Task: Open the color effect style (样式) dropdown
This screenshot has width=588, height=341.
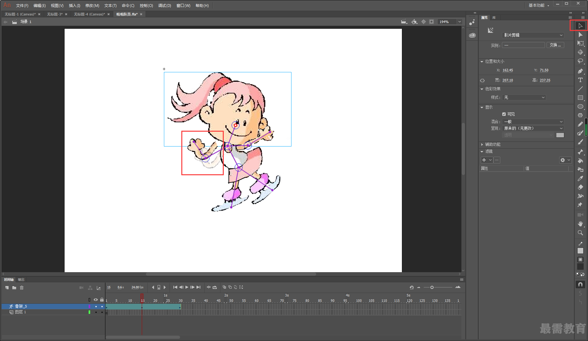Action: pos(524,98)
